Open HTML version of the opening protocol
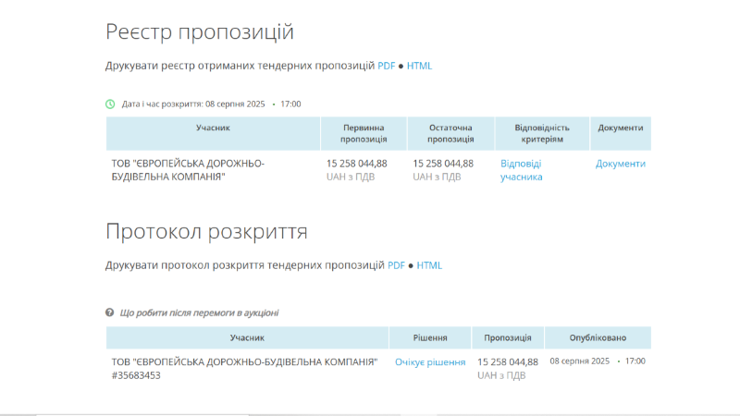 429,265
